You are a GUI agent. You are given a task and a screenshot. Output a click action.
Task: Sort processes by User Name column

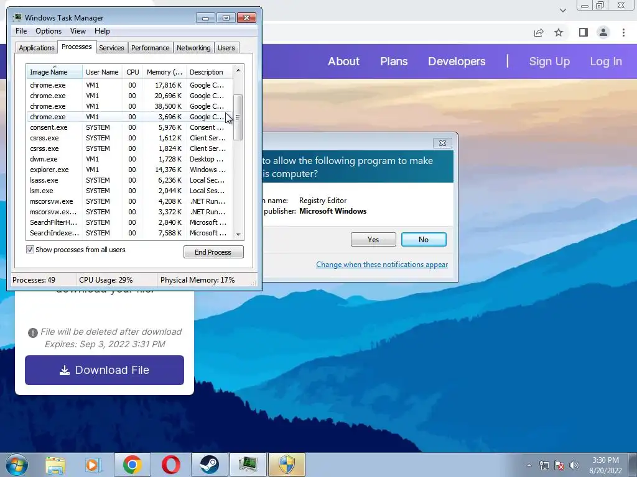tap(102, 72)
